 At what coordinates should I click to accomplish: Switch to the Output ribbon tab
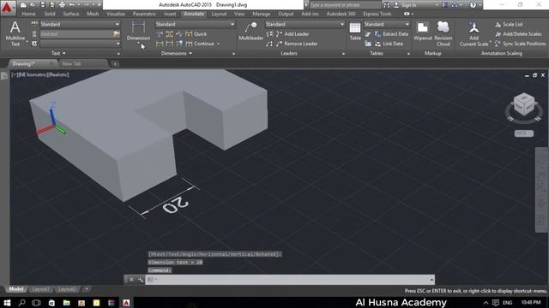[286, 14]
